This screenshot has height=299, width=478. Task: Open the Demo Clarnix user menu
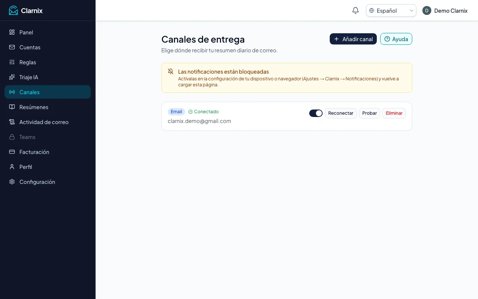(445, 10)
